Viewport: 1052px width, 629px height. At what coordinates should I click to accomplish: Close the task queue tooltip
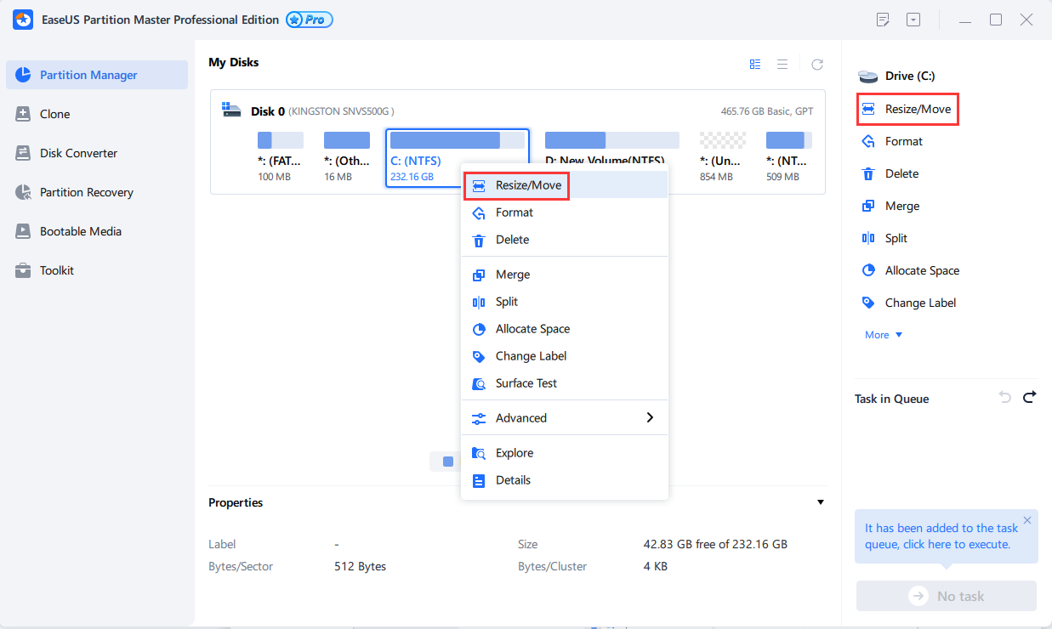(x=1027, y=520)
